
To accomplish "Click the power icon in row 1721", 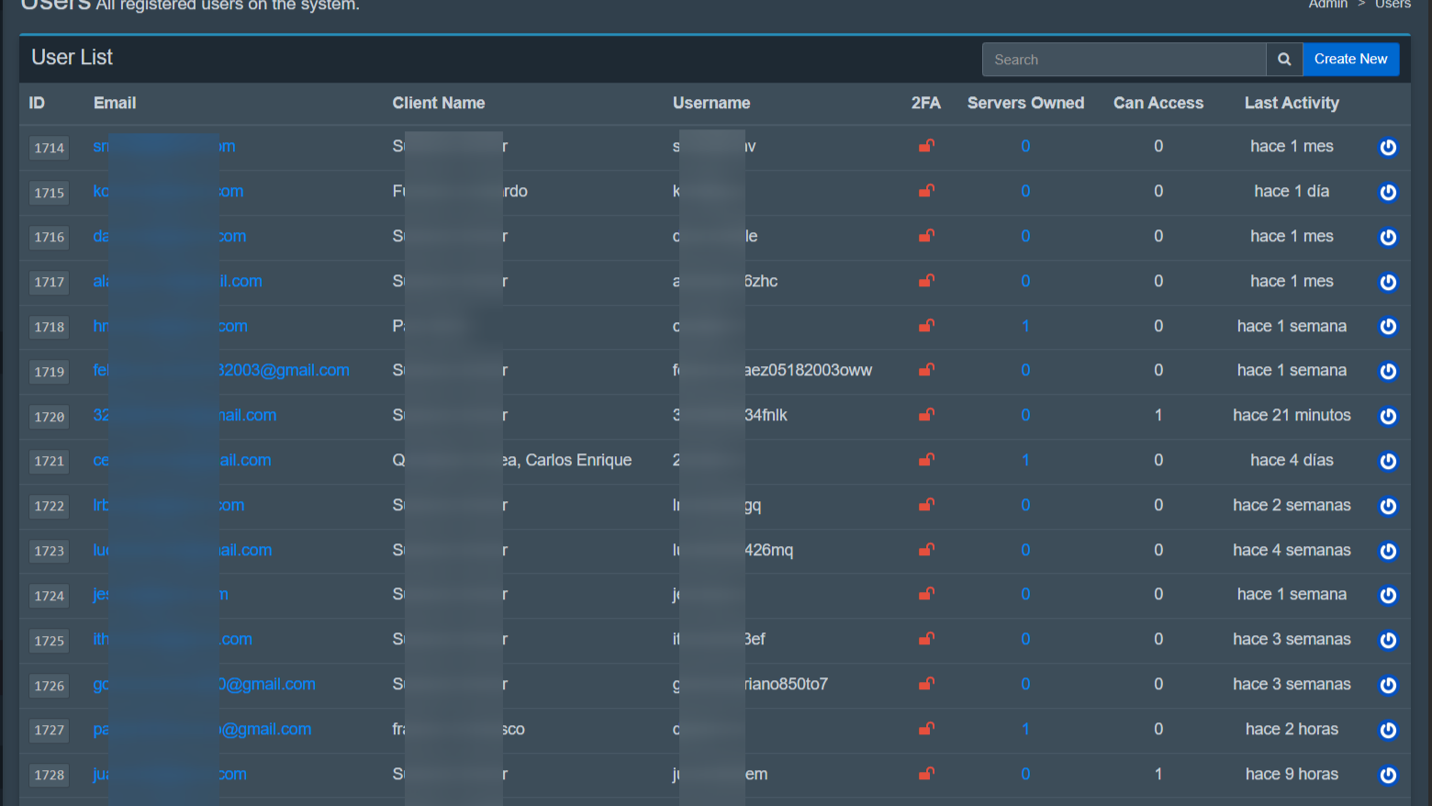I will pyautogui.click(x=1388, y=461).
